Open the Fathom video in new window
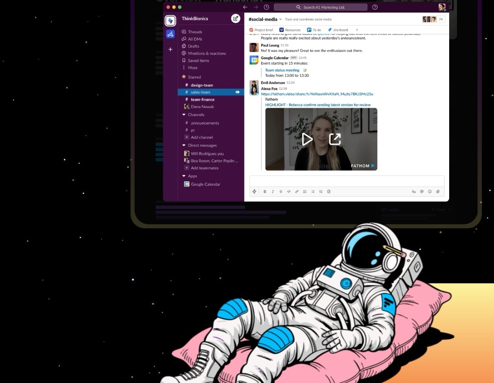Viewport: 494px width, 383px height. [335, 139]
